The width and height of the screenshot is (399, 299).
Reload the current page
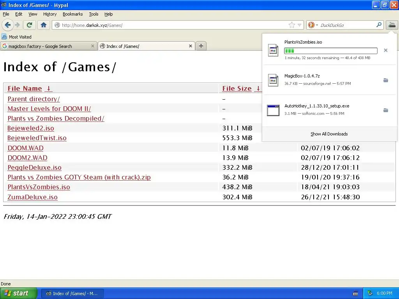30,25
